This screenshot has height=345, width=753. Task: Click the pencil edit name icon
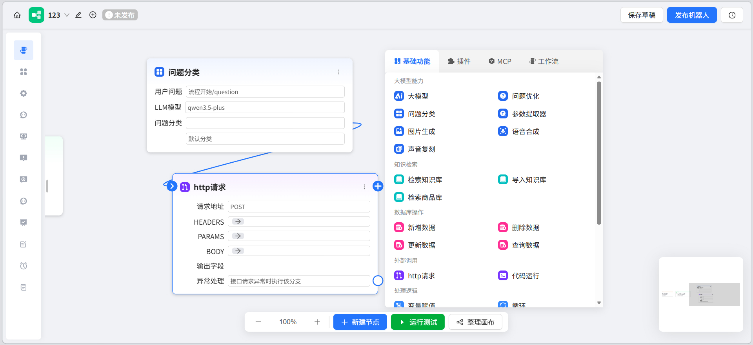[78, 15]
